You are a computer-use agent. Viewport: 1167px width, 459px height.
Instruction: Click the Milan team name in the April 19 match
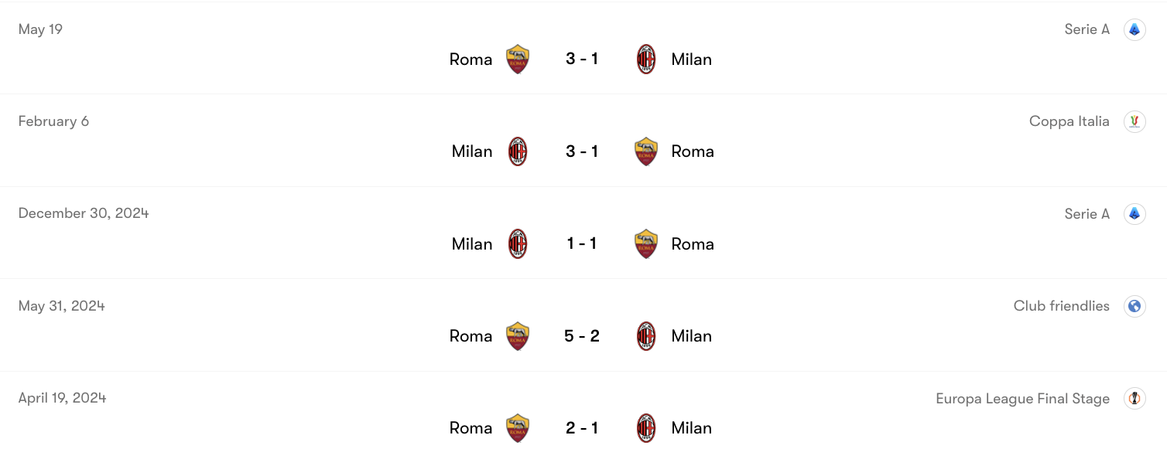(x=691, y=427)
